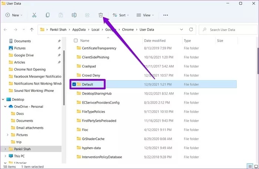
Task: Click the Copy icon in toolbar
Action: click(x=48, y=15)
